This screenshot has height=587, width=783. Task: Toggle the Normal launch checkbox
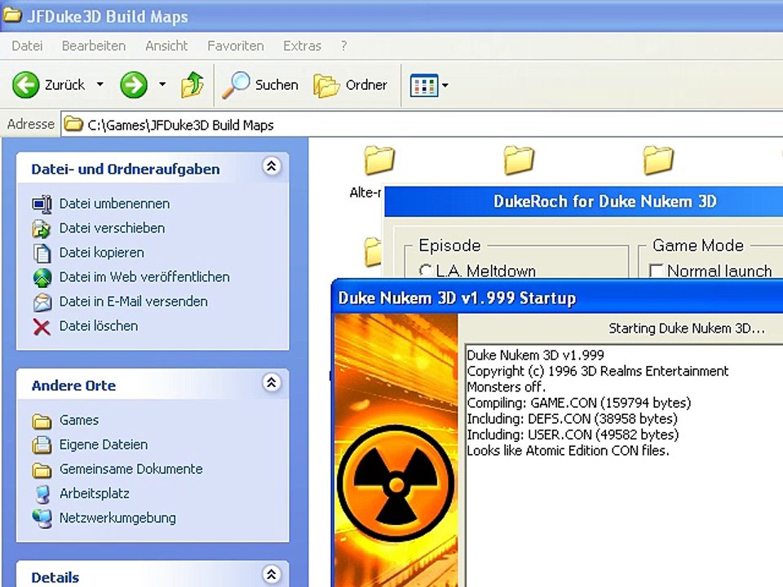[x=656, y=271]
